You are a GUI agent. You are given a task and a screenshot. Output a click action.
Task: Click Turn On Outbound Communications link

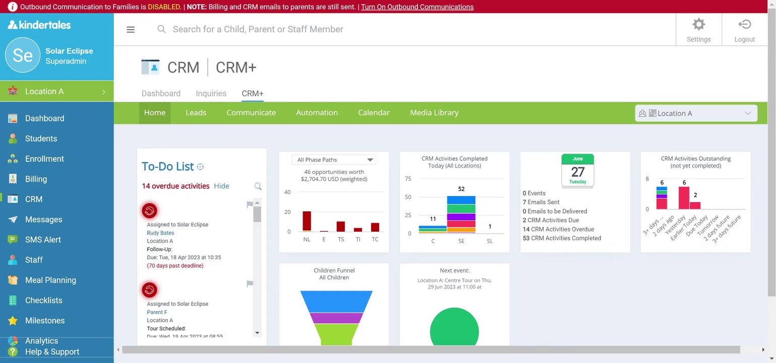pos(417,7)
